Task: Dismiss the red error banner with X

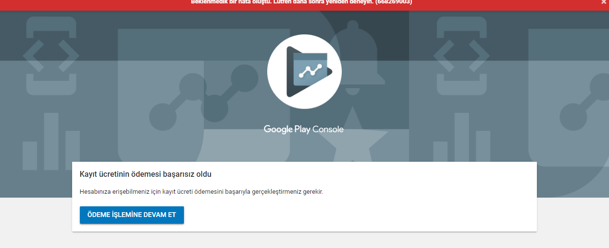Action: [x=603, y=2]
